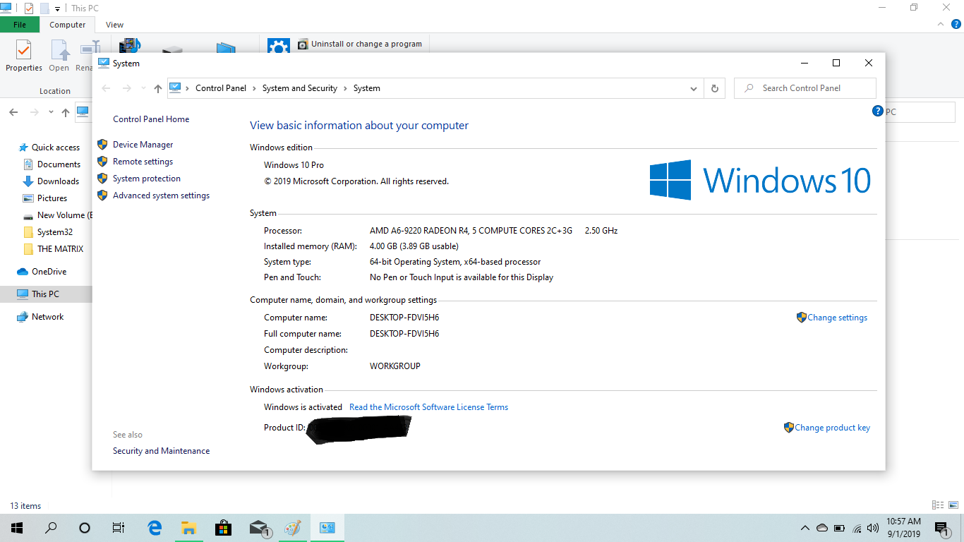964x542 pixels.
Task: Go to Control Panel Home
Action: 151,119
